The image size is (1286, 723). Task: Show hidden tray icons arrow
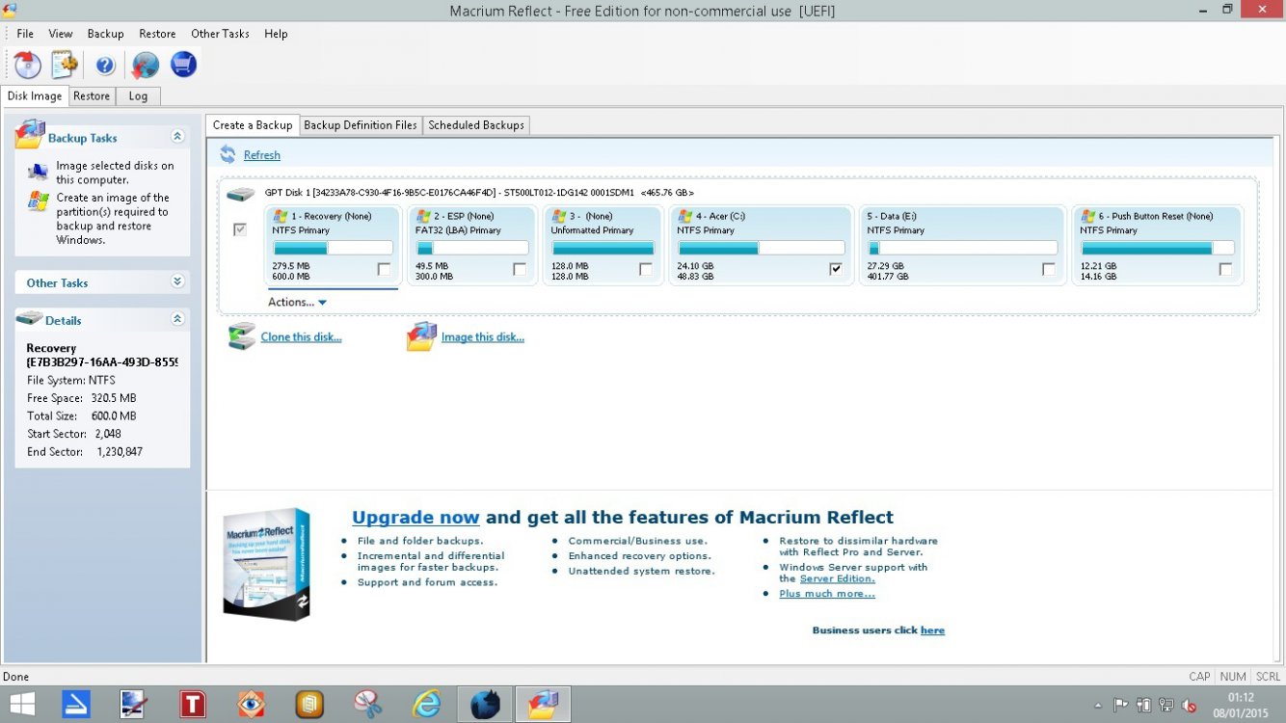coord(1099,706)
